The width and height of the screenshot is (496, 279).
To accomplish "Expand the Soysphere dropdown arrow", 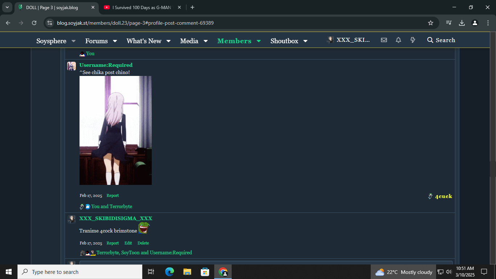I will click(73, 41).
